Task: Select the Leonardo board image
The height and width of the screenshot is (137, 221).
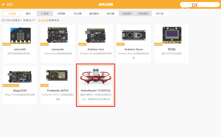Action: [x=58, y=35]
